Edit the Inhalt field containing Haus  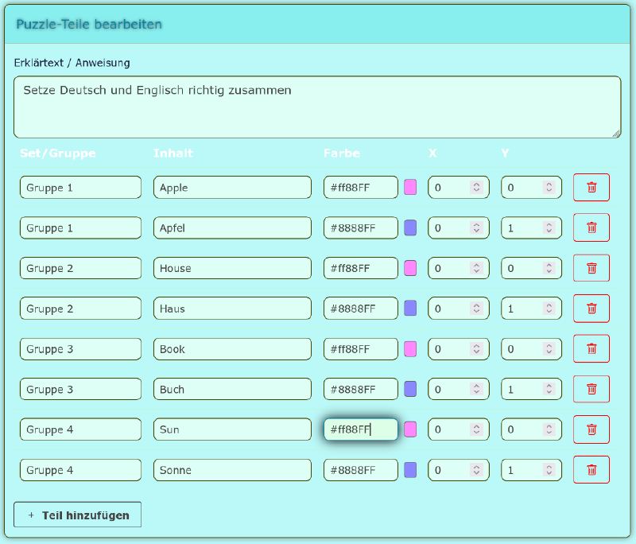232,309
